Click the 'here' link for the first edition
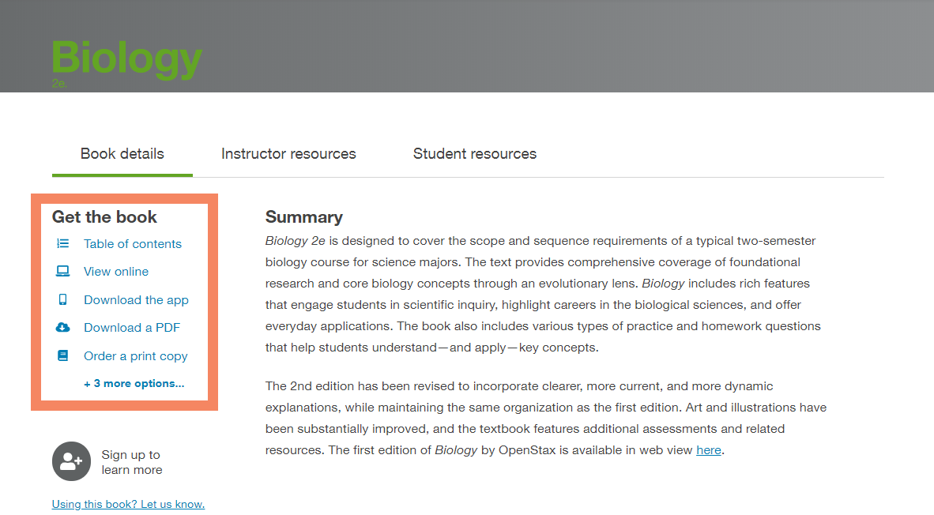The width and height of the screenshot is (934, 515). (708, 449)
